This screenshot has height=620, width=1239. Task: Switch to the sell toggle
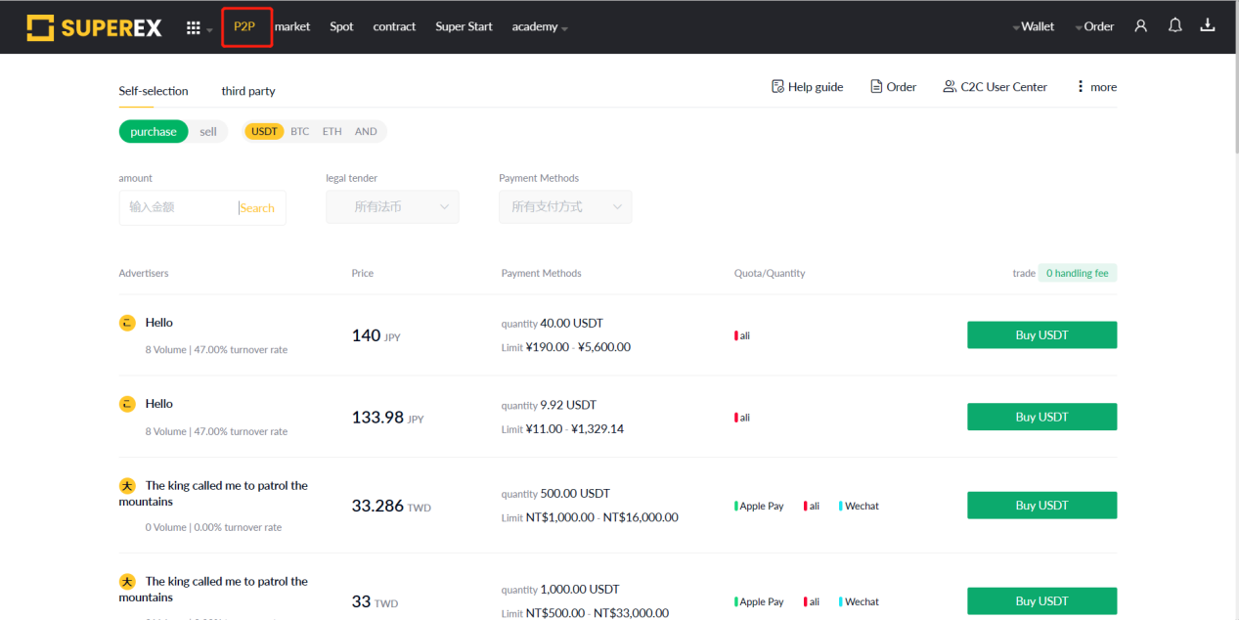click(208, 132)
